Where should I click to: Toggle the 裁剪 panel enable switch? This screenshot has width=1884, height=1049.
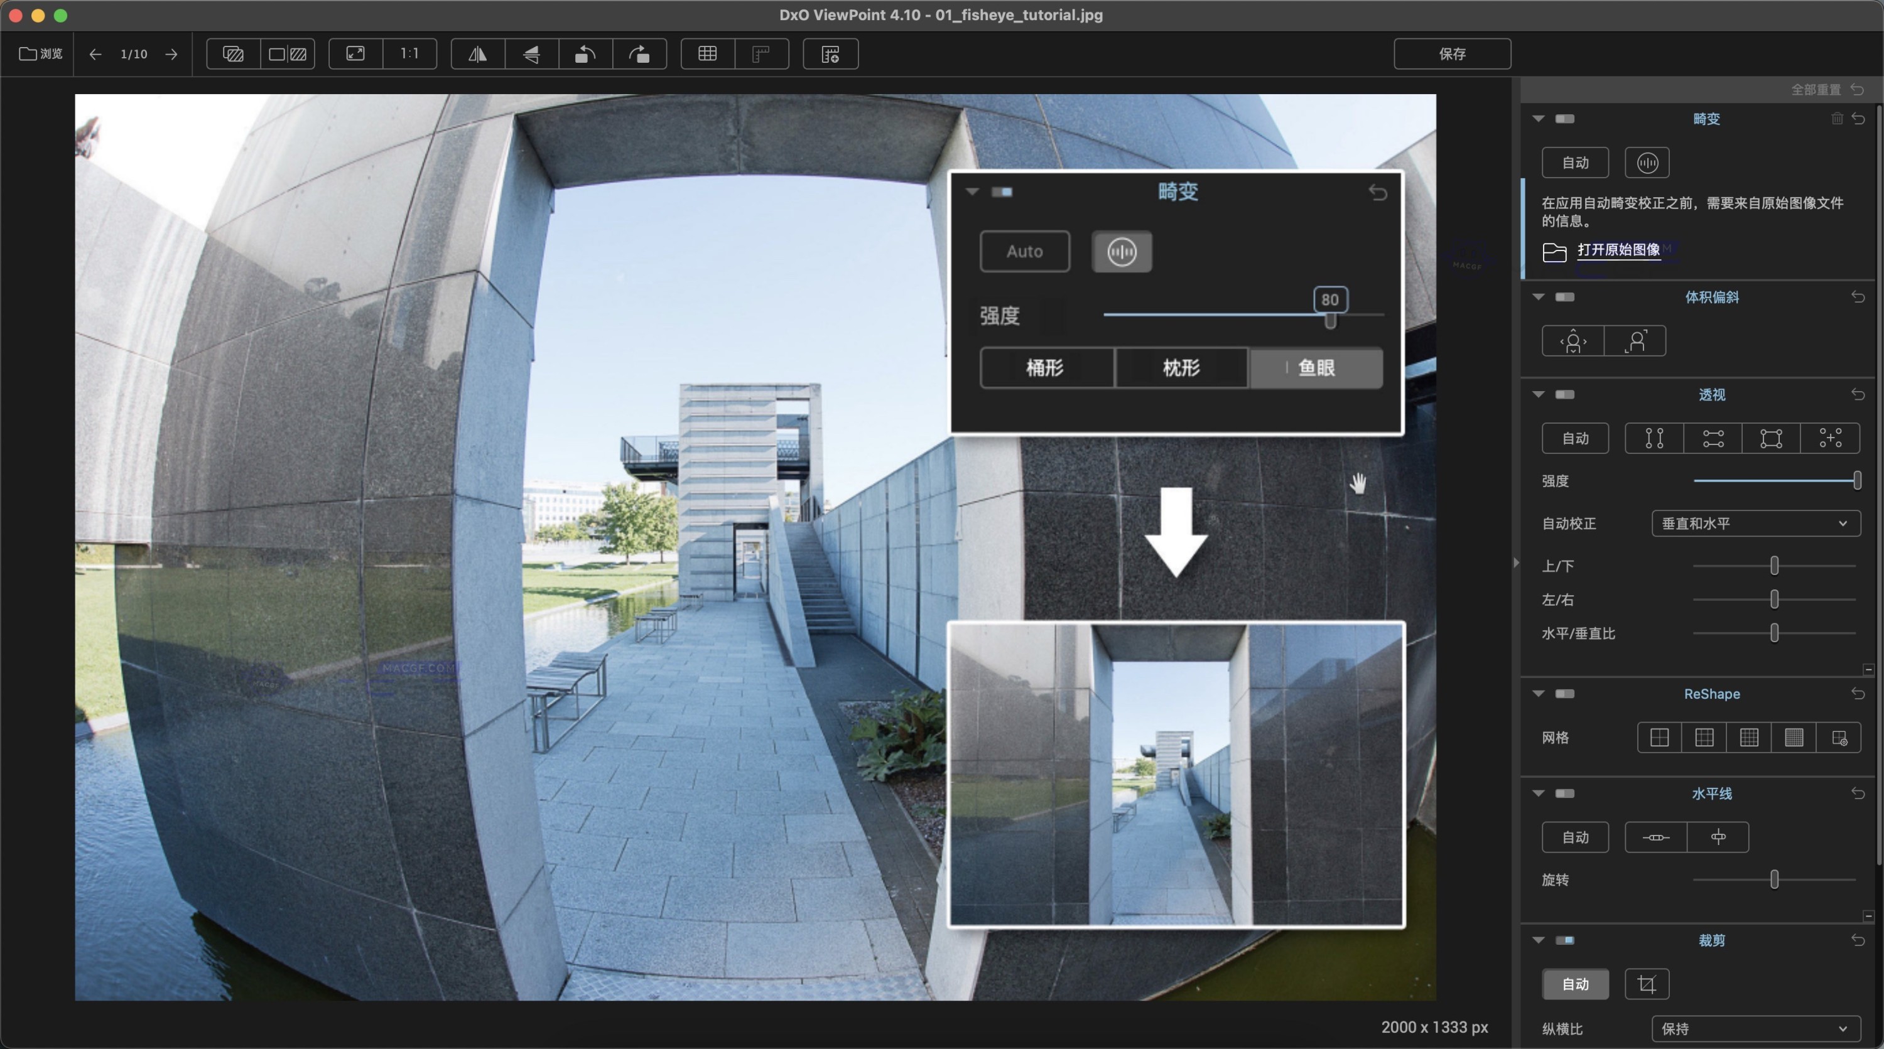[1564, 940]
